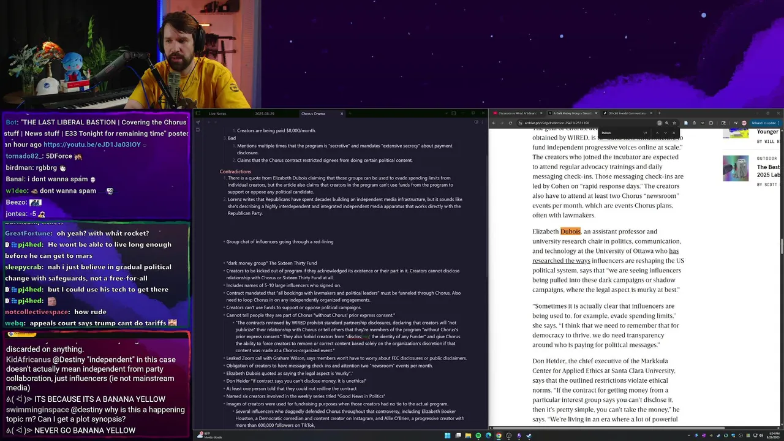This screenshot has height=441, width=784.
Task: Open Windows Start menu
Action: (448, 435)
